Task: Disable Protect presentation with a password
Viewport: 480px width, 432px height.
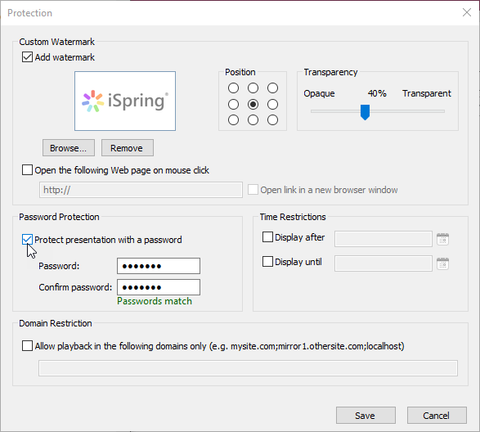Action: coord(27,240)
